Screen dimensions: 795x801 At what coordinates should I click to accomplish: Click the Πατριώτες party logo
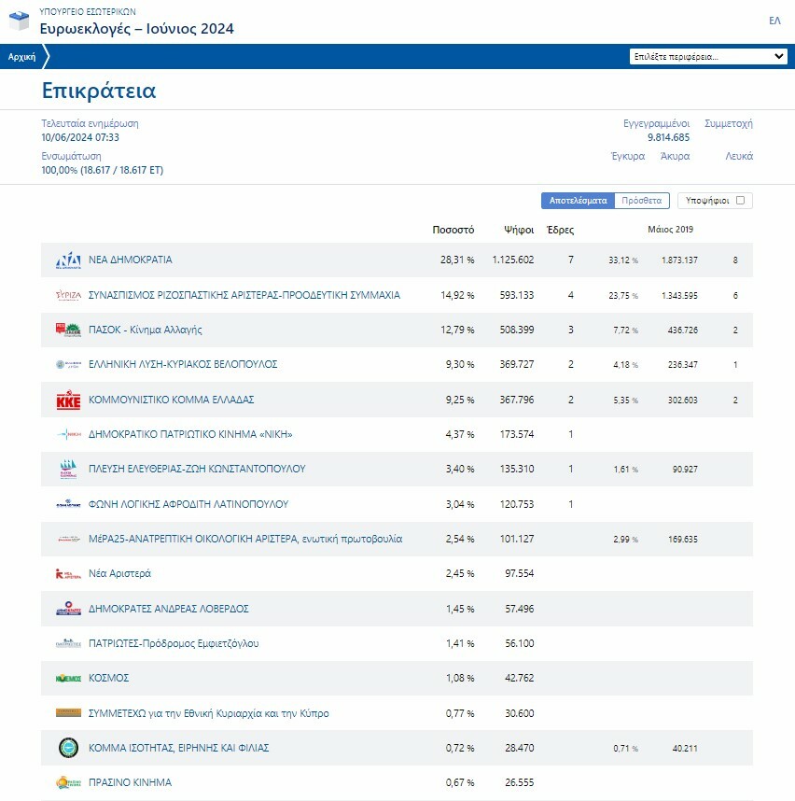tap(68, 643)
